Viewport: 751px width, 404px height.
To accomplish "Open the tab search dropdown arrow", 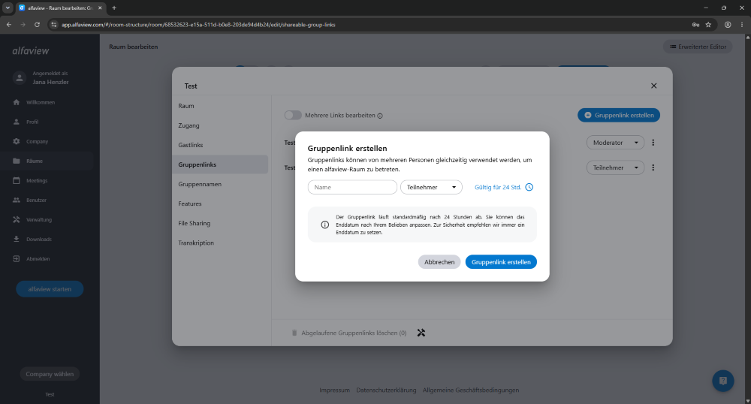I will 8,8.
